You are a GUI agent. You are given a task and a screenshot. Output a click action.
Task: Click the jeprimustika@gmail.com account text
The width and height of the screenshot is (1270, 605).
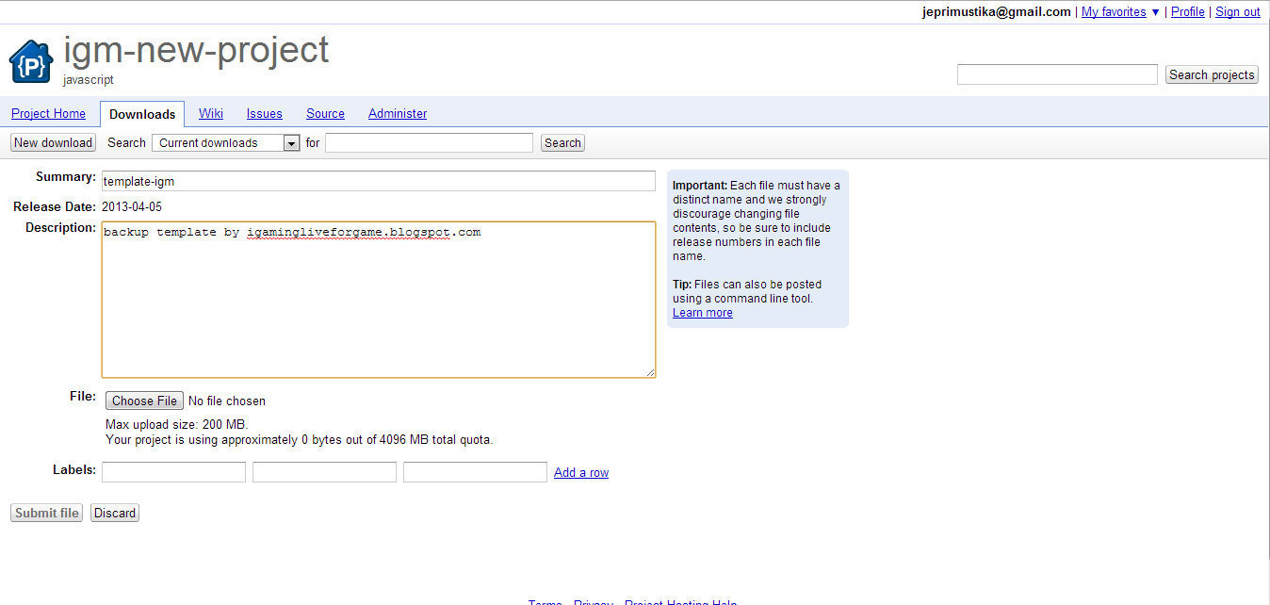[x=997, y=12]
